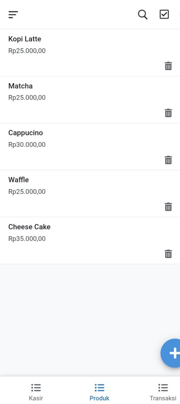180x404 pixels.
Task: Select the Produk tab
Action: click(x=99, y=391)
